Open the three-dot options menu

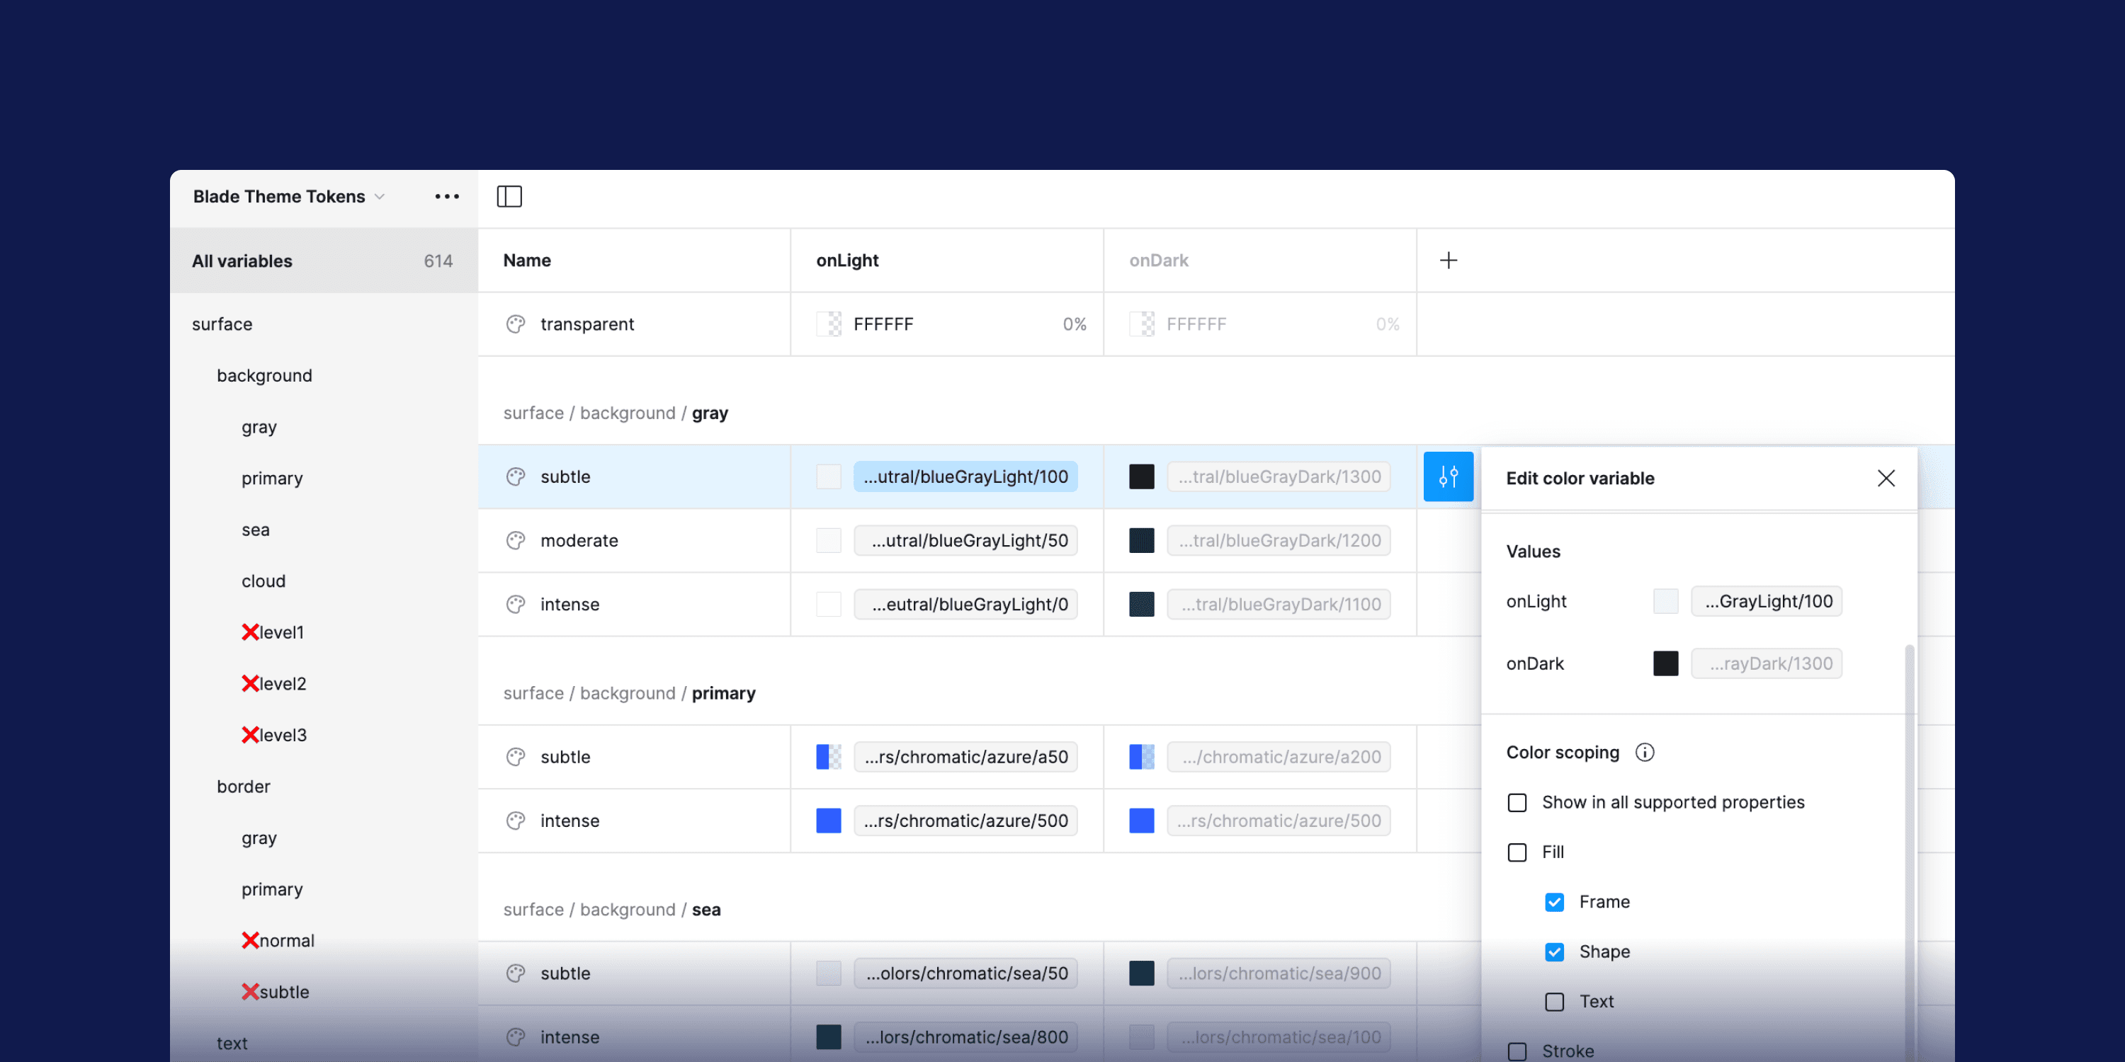(446, 196)
